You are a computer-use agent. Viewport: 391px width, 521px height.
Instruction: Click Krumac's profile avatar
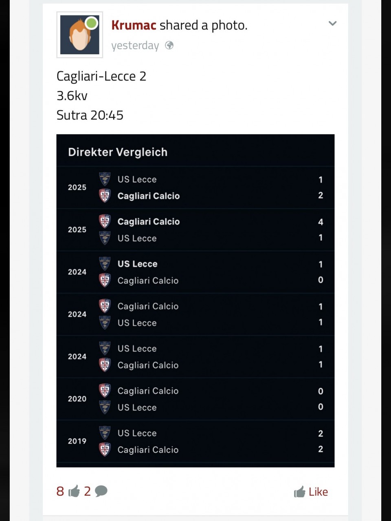[x=79, y=35]
